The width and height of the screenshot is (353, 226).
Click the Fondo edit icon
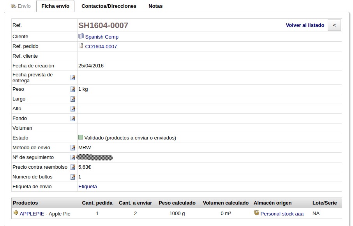pos(73,118)
